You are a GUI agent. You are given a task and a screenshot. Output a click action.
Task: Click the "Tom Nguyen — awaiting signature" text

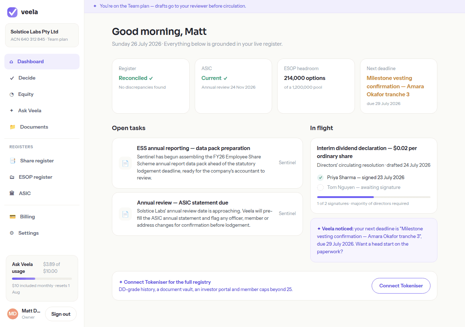(x=364, y=187)
